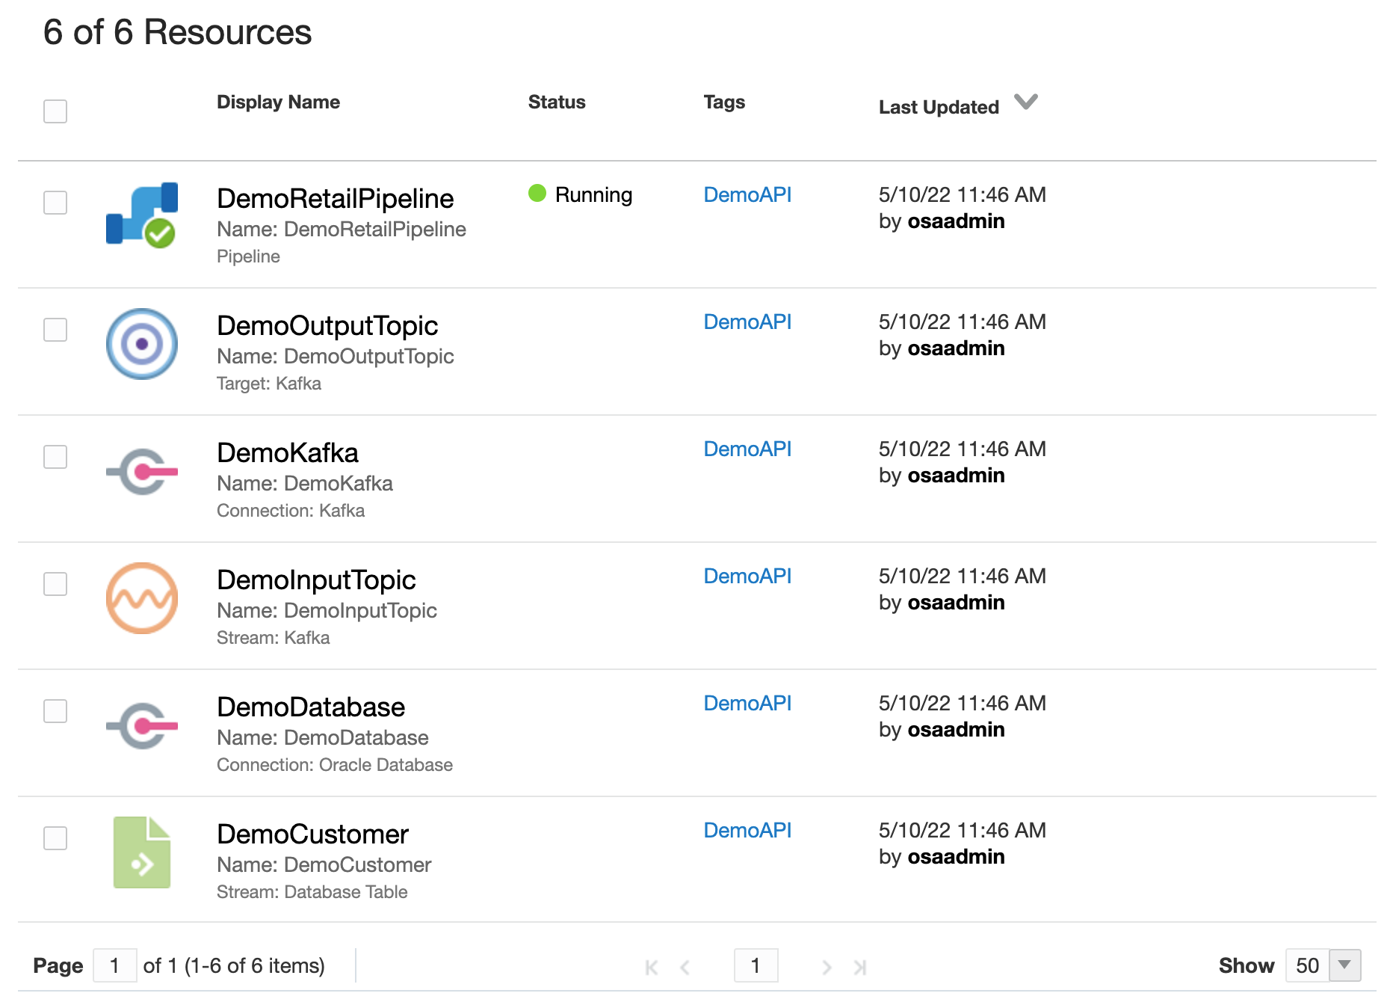Sort by the Status column header
This screenshot has height=1002, width=1390.
556,102
